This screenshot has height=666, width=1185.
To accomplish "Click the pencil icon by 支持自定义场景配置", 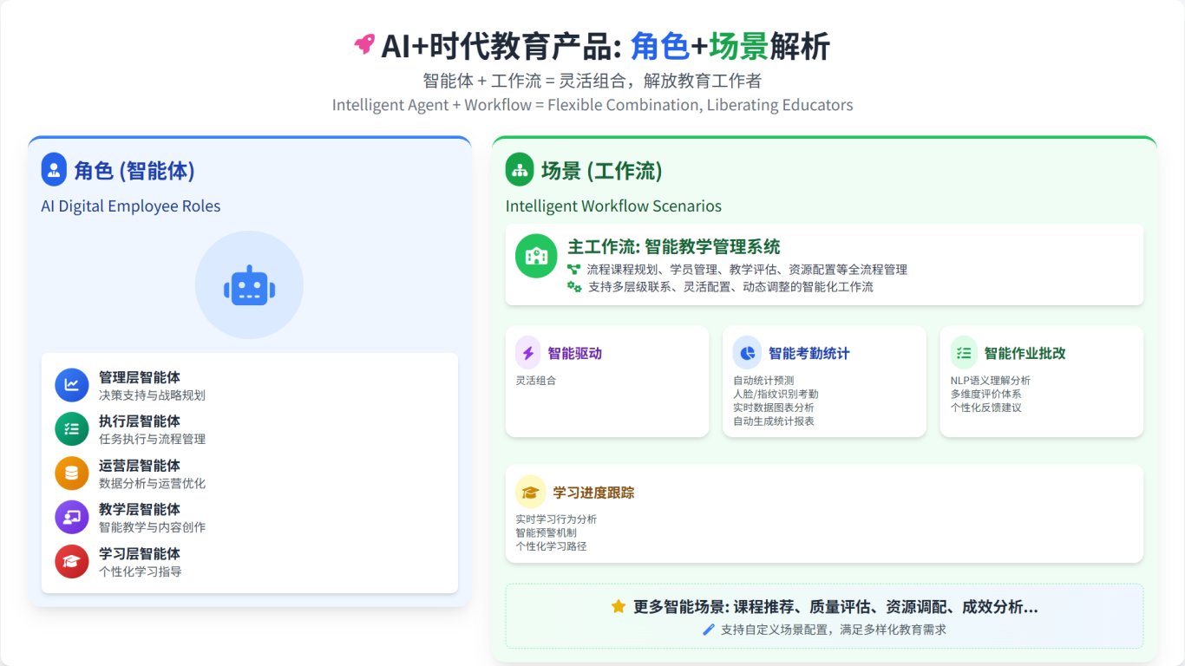I will pos(709,630).
